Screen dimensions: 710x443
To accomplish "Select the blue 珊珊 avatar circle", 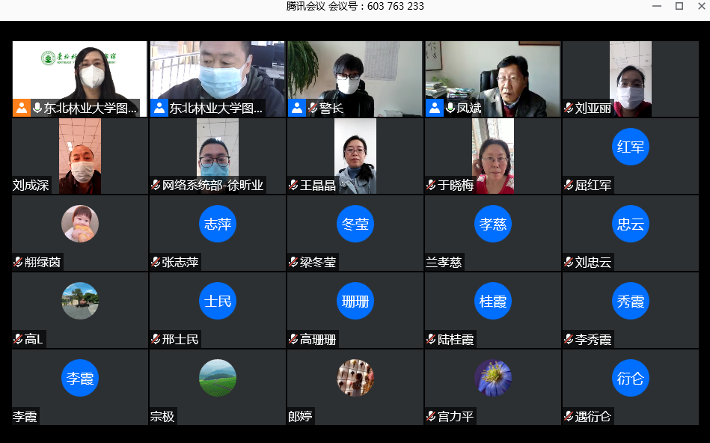I will click(x=355, y=301).
